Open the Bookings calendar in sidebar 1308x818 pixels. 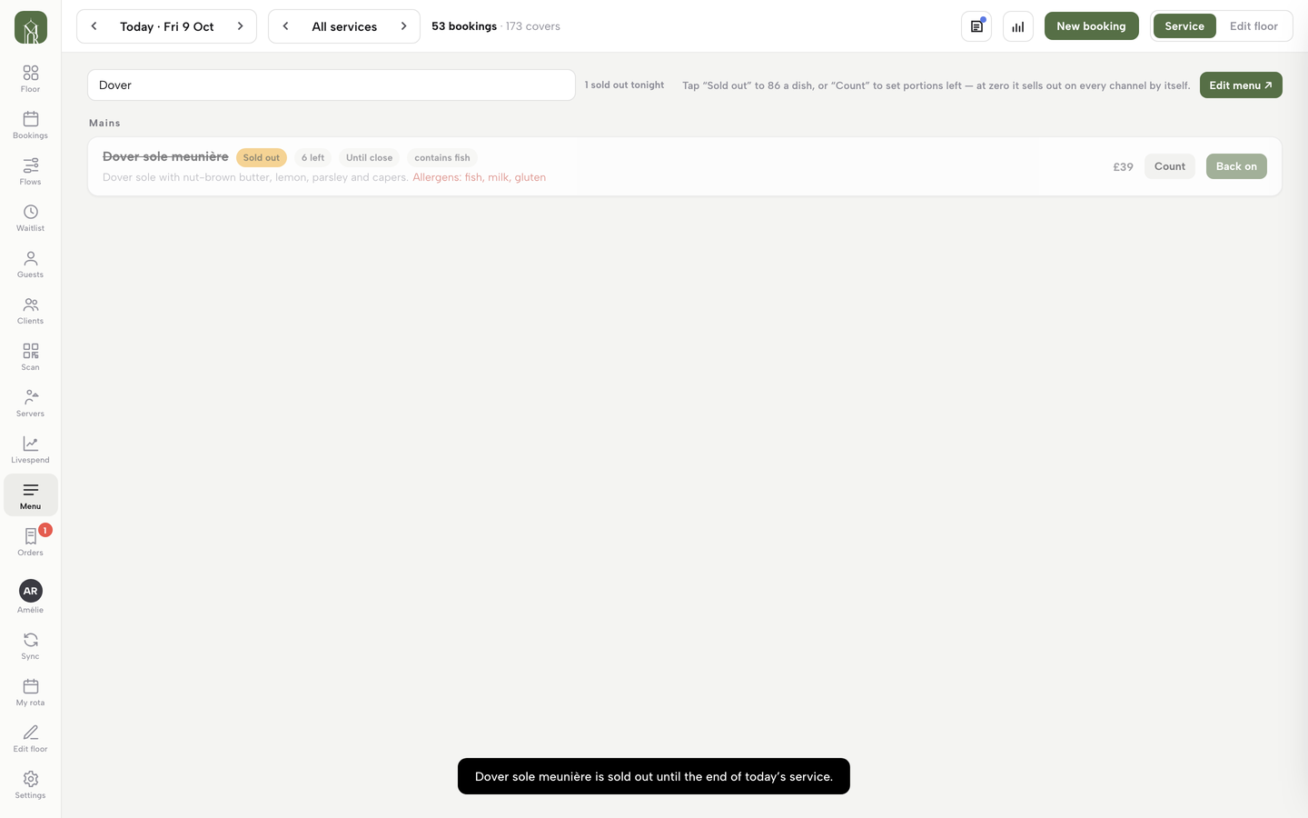[31, 125]
